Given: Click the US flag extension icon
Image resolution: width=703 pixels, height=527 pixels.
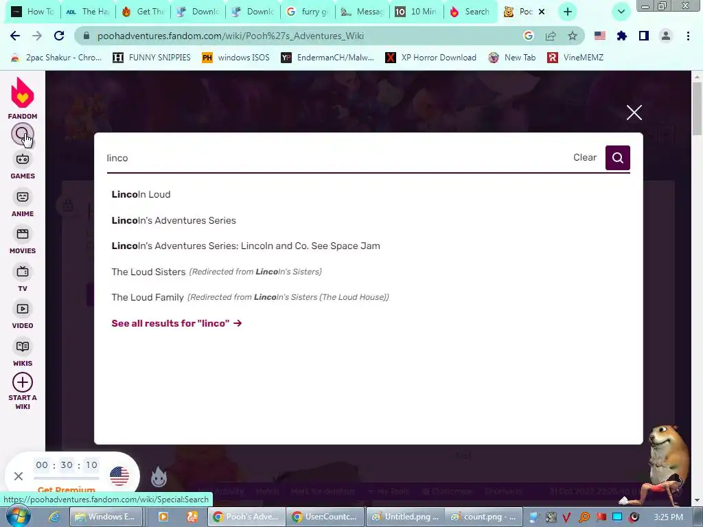Looking at the screenshot, I should pos(600,36).
